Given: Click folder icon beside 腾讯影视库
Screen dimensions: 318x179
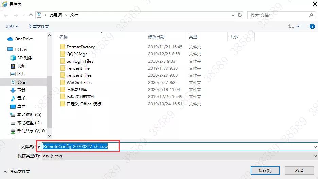Looking at the screenshot, I should coord(63,89).
